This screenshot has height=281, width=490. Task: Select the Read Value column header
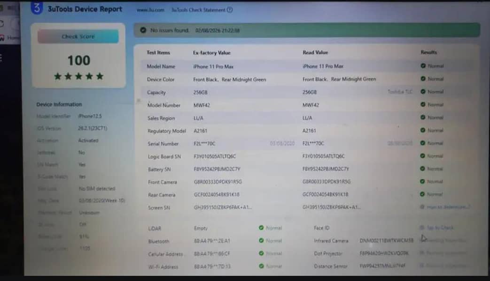(x=315, y=52)
